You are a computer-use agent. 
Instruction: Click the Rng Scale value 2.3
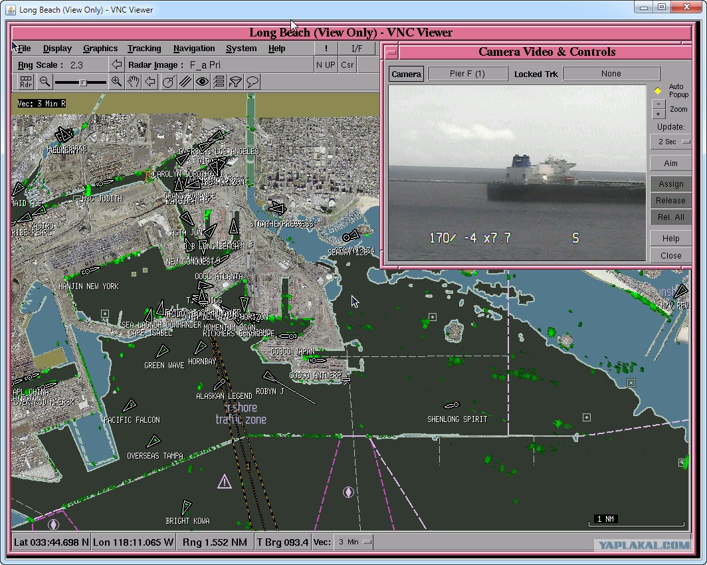[x=76, y=65]
